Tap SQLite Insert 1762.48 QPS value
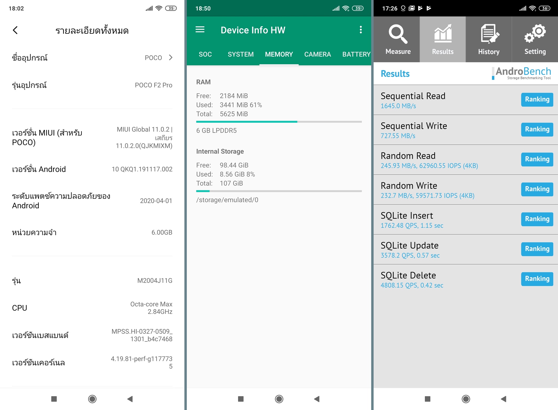This screenshot has height=410, width=558. coord(412,226)
